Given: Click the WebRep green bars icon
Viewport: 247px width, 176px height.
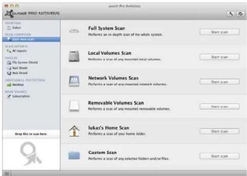Looking at the screenshot, I should tap(9, 85).
